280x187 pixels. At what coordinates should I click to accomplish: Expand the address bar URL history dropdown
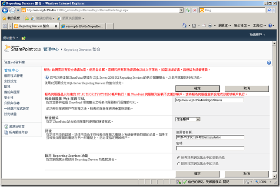[181, 10]
